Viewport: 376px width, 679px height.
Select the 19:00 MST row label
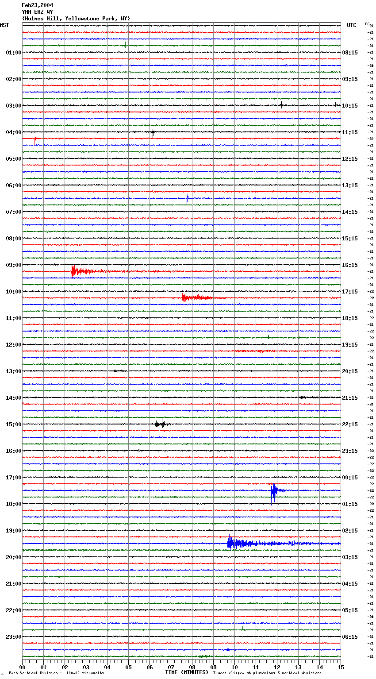(x=13, y=531)
